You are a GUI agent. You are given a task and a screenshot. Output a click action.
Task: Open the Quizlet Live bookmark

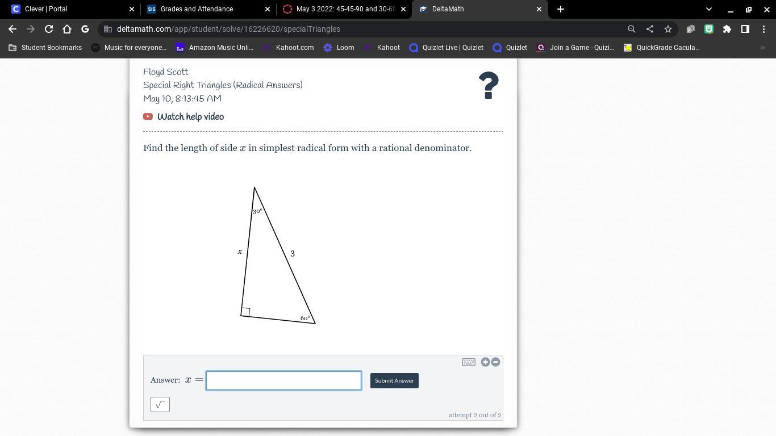447,48
